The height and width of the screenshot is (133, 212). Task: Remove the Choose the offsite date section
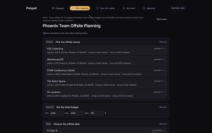coord(163,124)
